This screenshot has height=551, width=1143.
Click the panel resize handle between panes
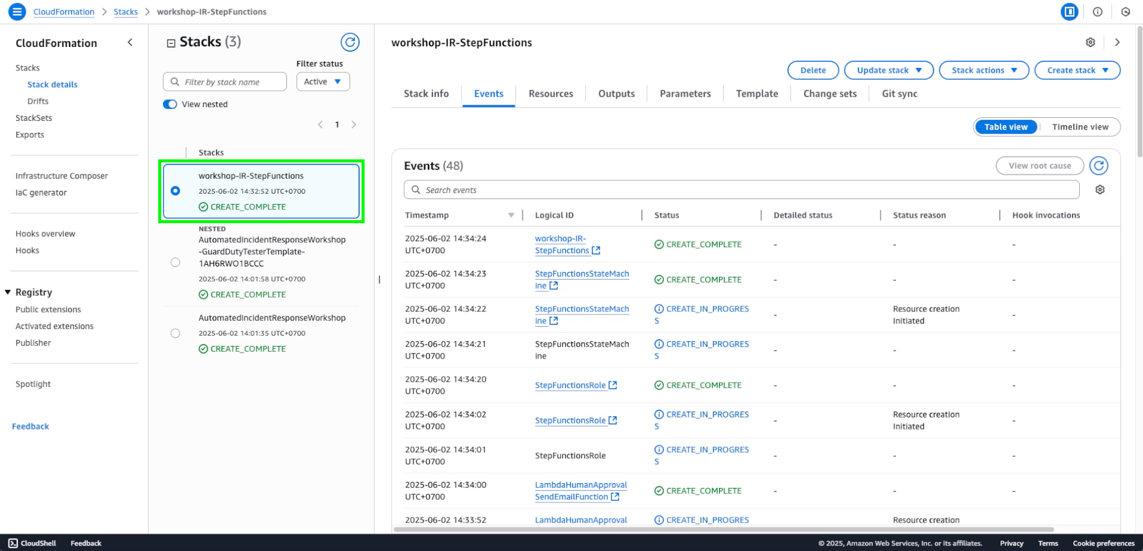(379, 279)
